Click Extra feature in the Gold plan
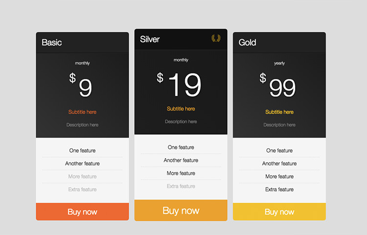367x235 pixels. (279, 189)
